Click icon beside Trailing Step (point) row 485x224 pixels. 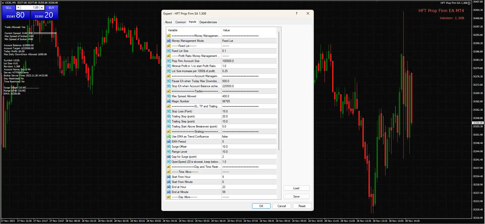[168, 121]
